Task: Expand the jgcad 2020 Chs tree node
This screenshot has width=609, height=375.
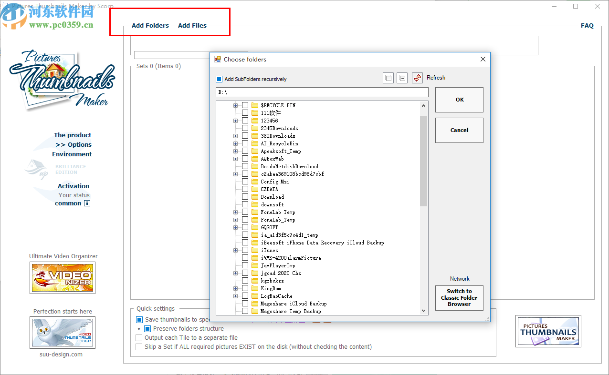Action: click(x=235, y=273)
